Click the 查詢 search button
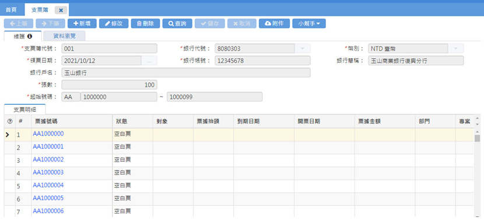Viewport: 484px width, 224px height. (x=177, y=23)
